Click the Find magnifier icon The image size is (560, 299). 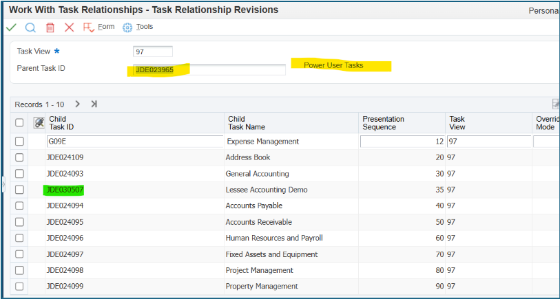pos(31,27)
